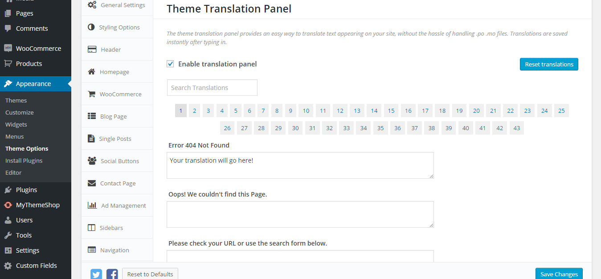Open Styling Options contrast icon
This screenshot has height=279, width=601.
point(91,27)
